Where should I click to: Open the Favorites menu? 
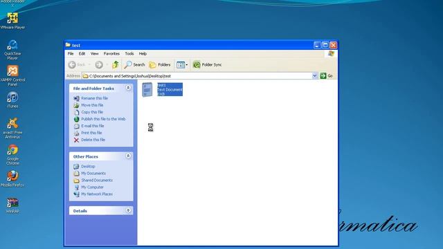111,54
